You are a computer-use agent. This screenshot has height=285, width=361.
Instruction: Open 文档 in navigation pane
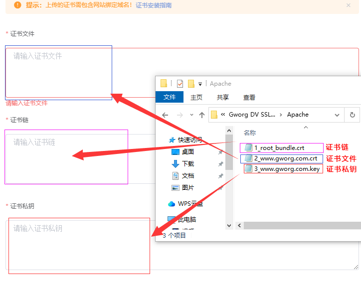tap(188, 176)
